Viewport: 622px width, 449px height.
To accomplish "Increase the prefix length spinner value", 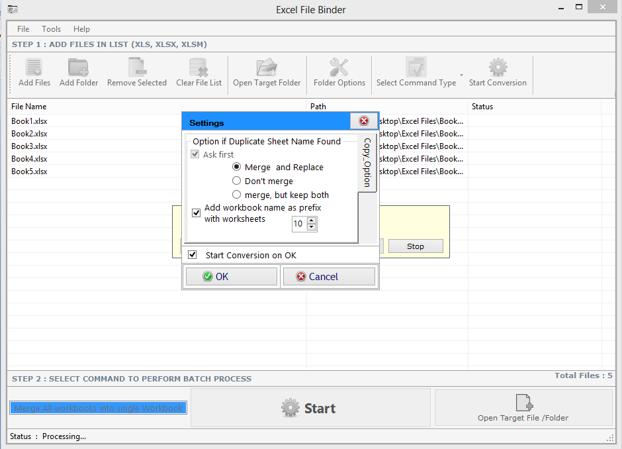I will click(x=312, y=221).
